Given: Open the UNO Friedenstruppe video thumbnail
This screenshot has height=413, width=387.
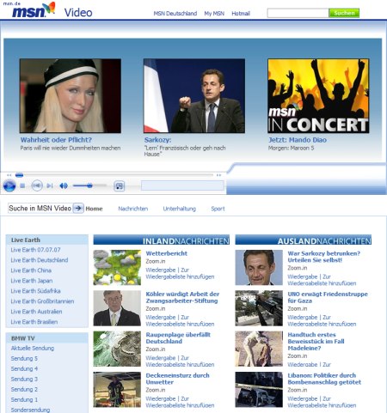Looking at the screenshot, I should coord(259,308).
